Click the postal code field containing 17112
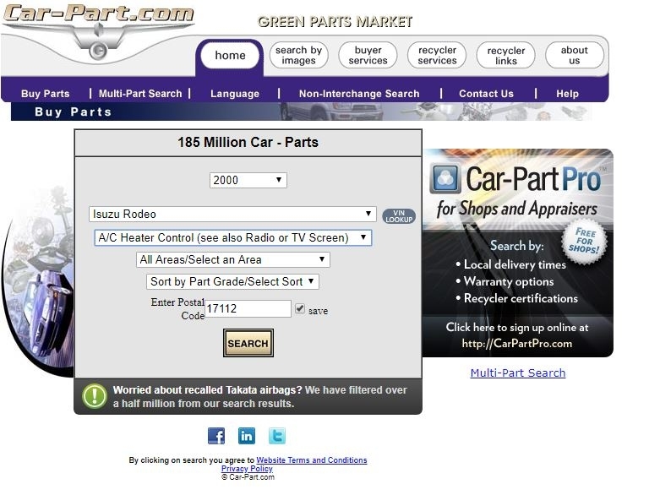Viewport: 660px width, 495px height. pos(248,308)
